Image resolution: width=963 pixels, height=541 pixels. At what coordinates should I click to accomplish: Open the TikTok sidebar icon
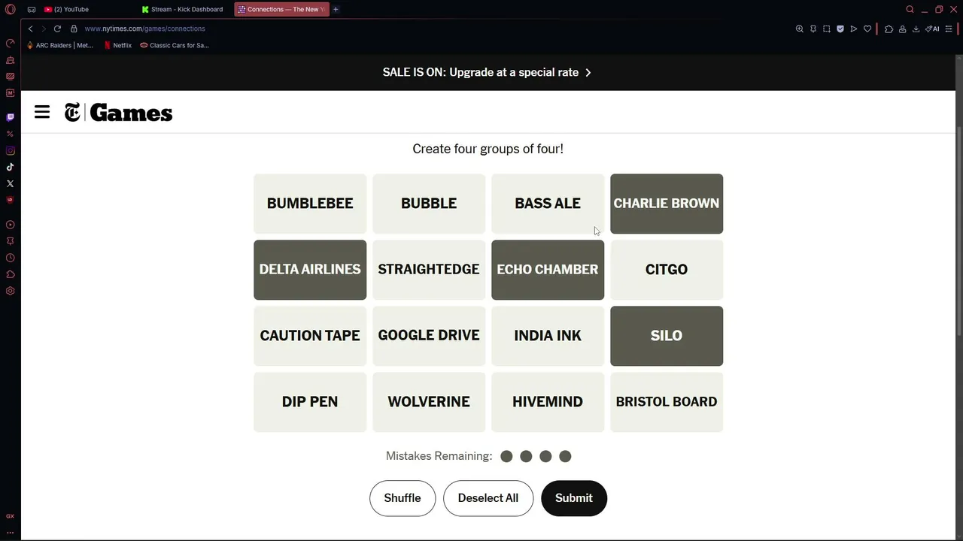point(10,167)
